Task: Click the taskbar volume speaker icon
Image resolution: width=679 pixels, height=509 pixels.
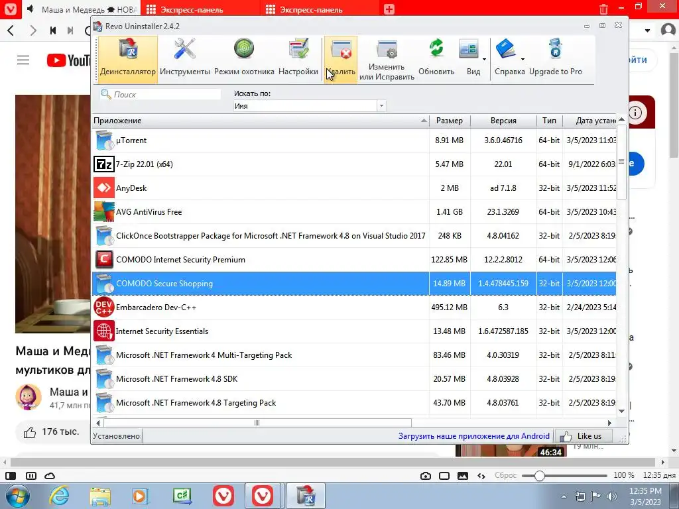Action: [612, 496]
